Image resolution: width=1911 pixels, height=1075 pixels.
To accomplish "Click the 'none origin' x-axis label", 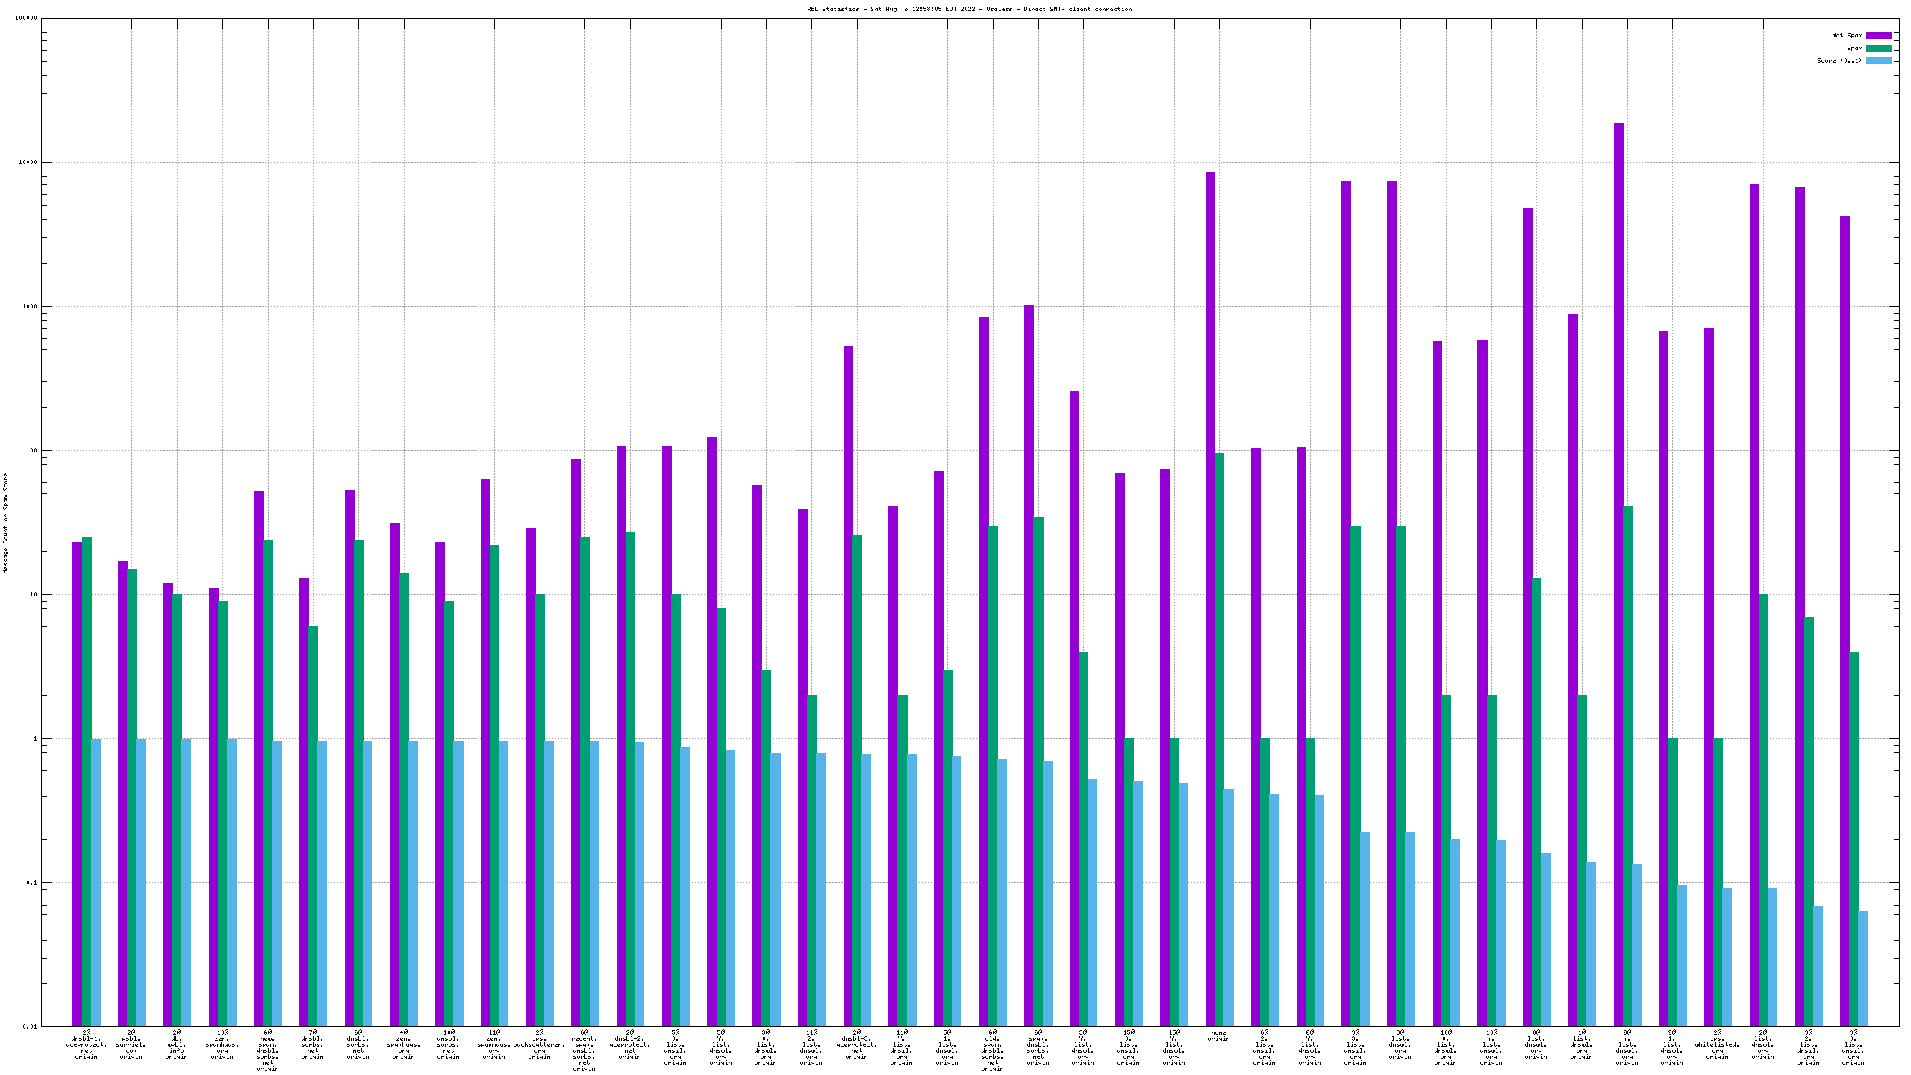I will [x=1218, y=1036].
